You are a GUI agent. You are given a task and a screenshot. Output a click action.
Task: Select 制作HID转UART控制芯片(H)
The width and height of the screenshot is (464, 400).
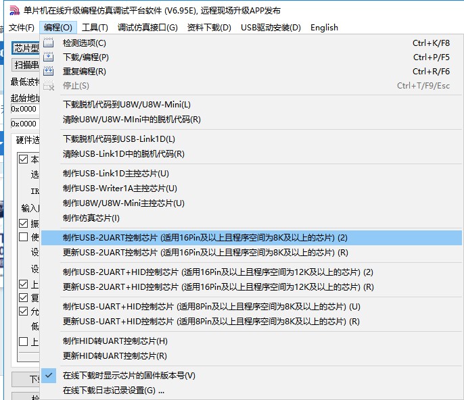tap(252, 341)
